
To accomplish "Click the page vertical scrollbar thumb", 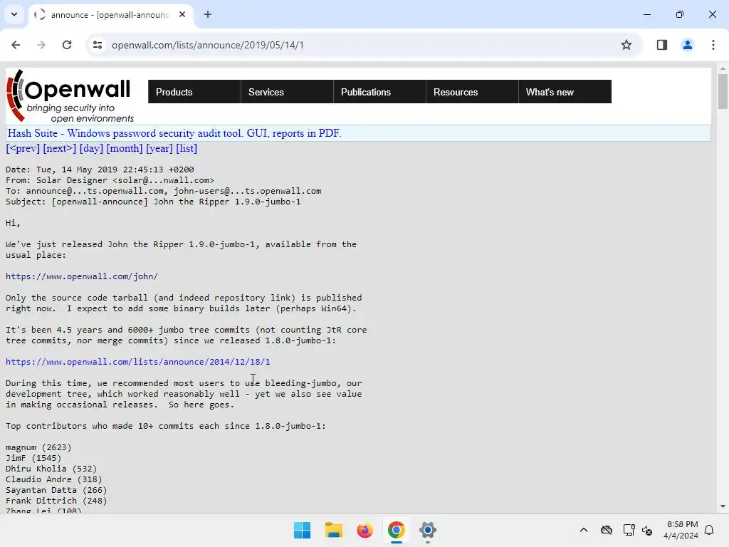I will 723,90.
